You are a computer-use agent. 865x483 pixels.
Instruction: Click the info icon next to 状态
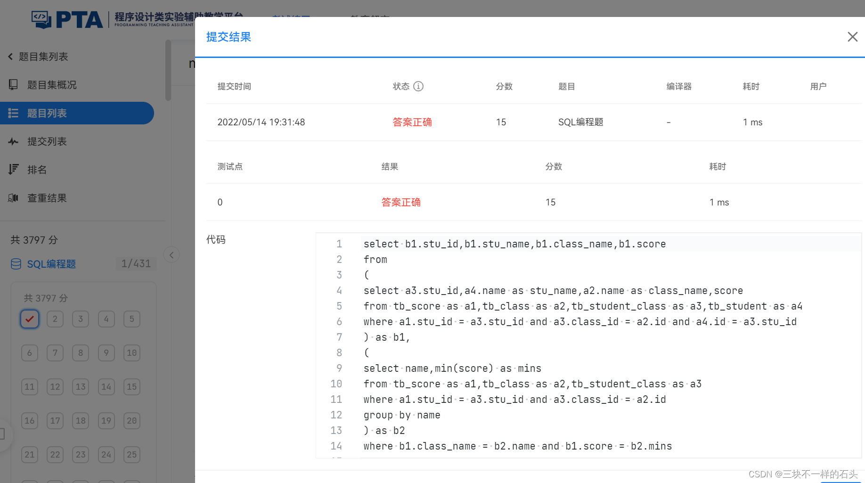coord(419,86)
